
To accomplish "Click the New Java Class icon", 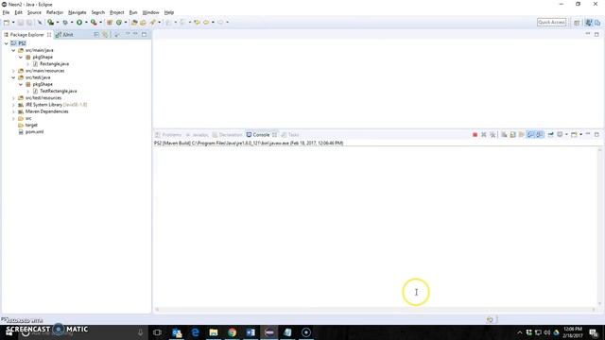I will 119,23.
